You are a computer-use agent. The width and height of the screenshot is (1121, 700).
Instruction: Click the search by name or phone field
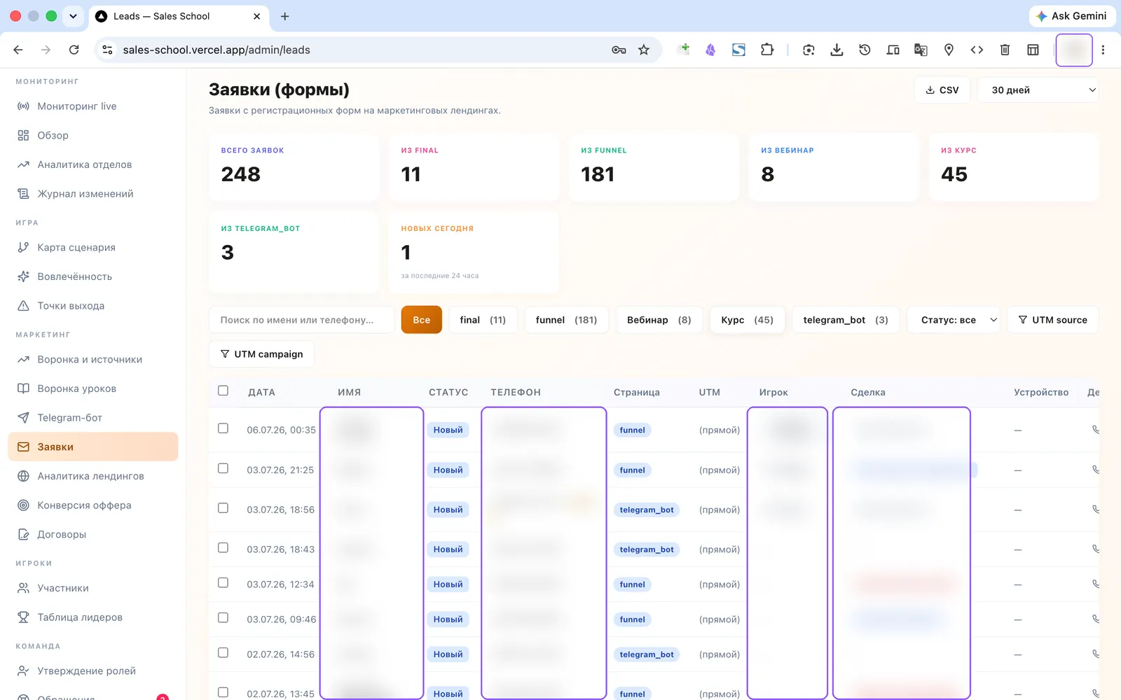click(301, 320)
